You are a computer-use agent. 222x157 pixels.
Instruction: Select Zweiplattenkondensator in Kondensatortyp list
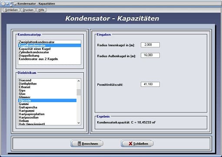[x=50, y=42]
